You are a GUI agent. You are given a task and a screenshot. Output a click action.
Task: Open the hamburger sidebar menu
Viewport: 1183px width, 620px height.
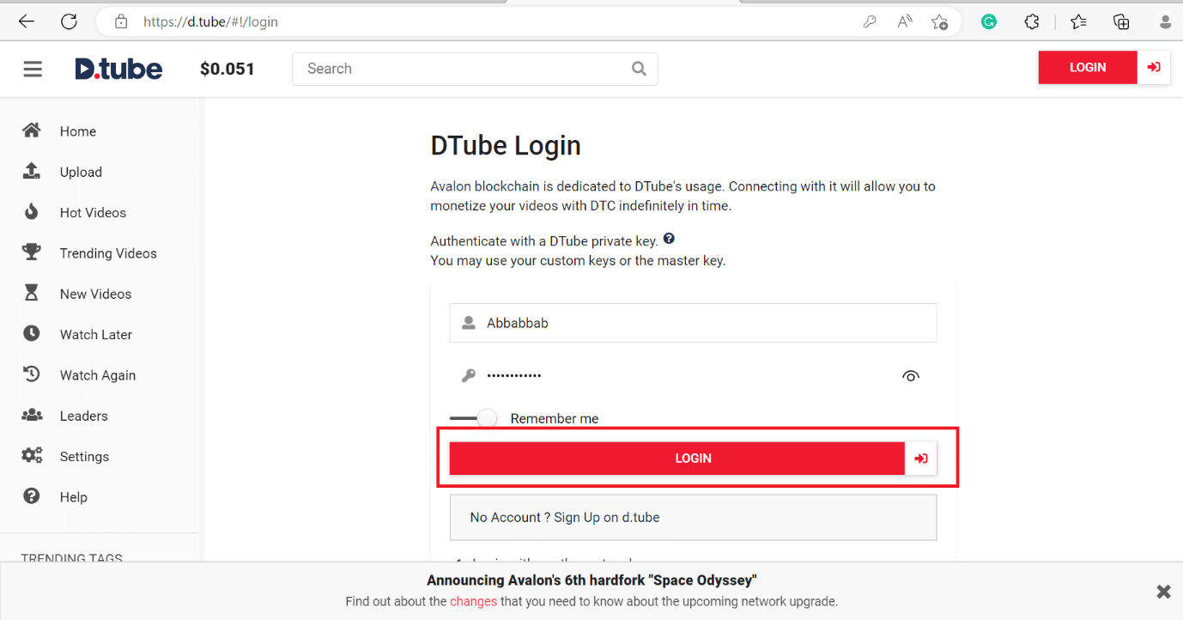coord(33,69)
